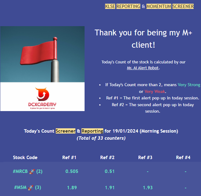Select the MSM Ref #3 value 1.93

(x=148, y=187)
